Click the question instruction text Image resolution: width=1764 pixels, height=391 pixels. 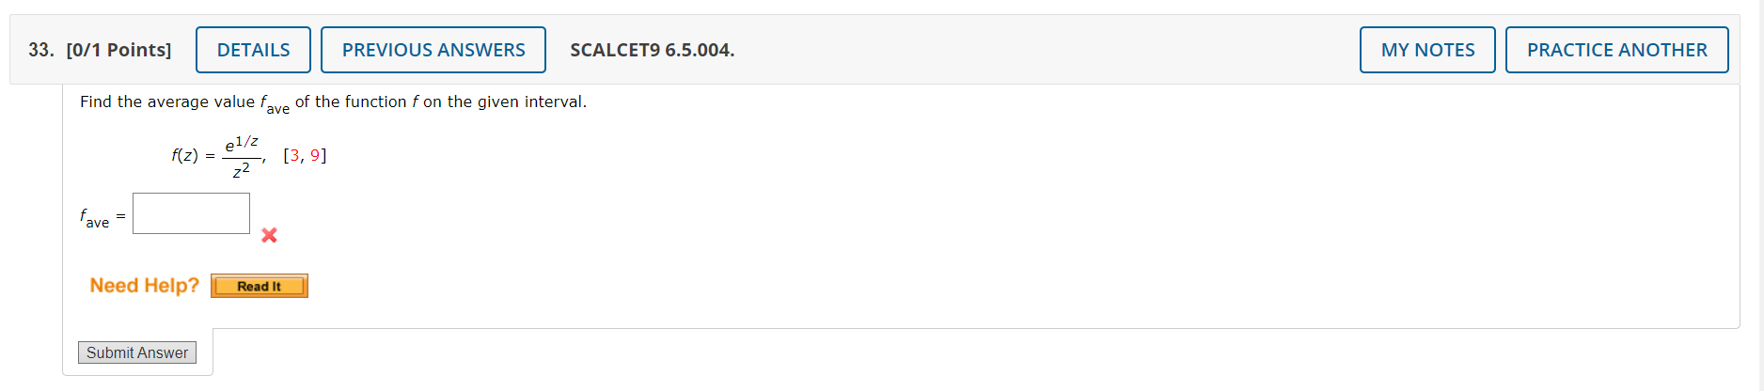point(333,102)
